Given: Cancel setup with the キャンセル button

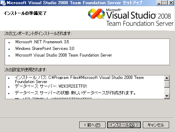Looking at the screenshot, I should (156, 125).
